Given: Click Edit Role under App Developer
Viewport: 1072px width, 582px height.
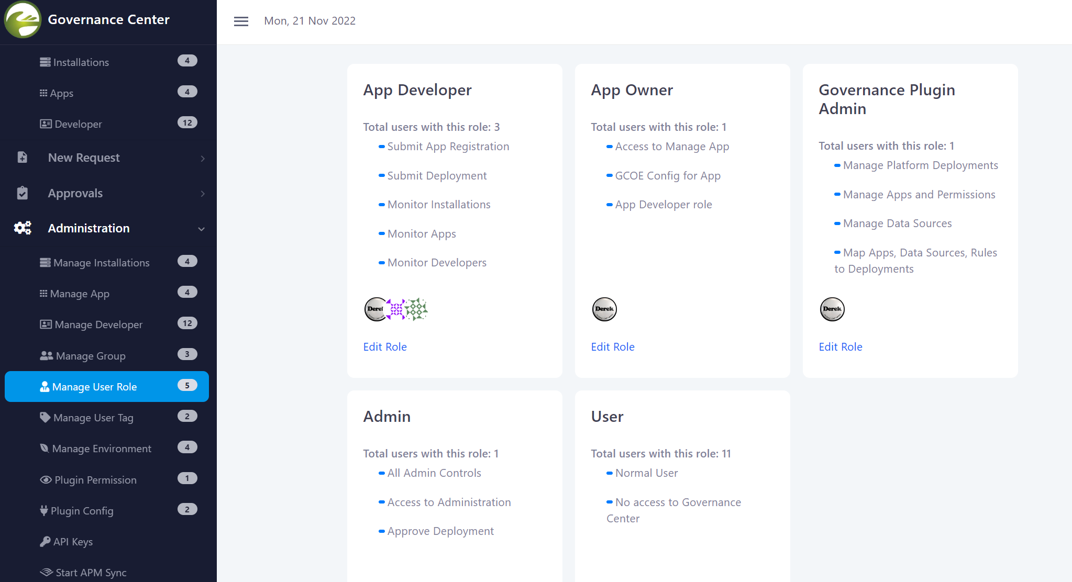Looking at the screenshot, I should pyautogui.click(x=385, y=346).
